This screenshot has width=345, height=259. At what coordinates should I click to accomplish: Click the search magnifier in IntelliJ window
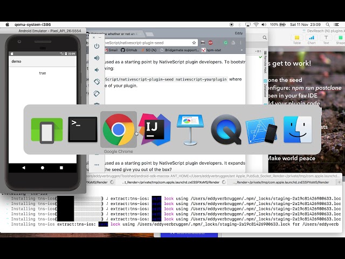(x=265, y=38)
